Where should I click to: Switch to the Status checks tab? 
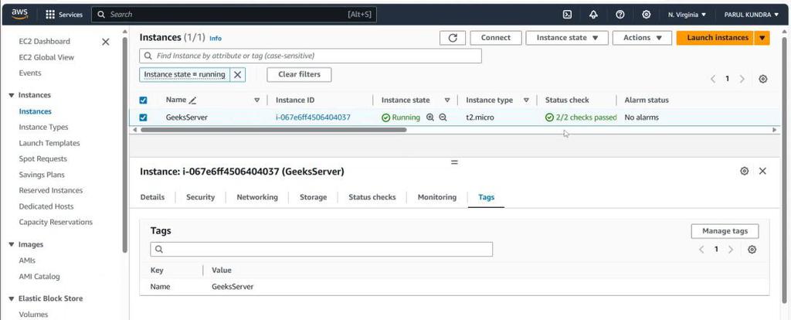click(372, 197)
